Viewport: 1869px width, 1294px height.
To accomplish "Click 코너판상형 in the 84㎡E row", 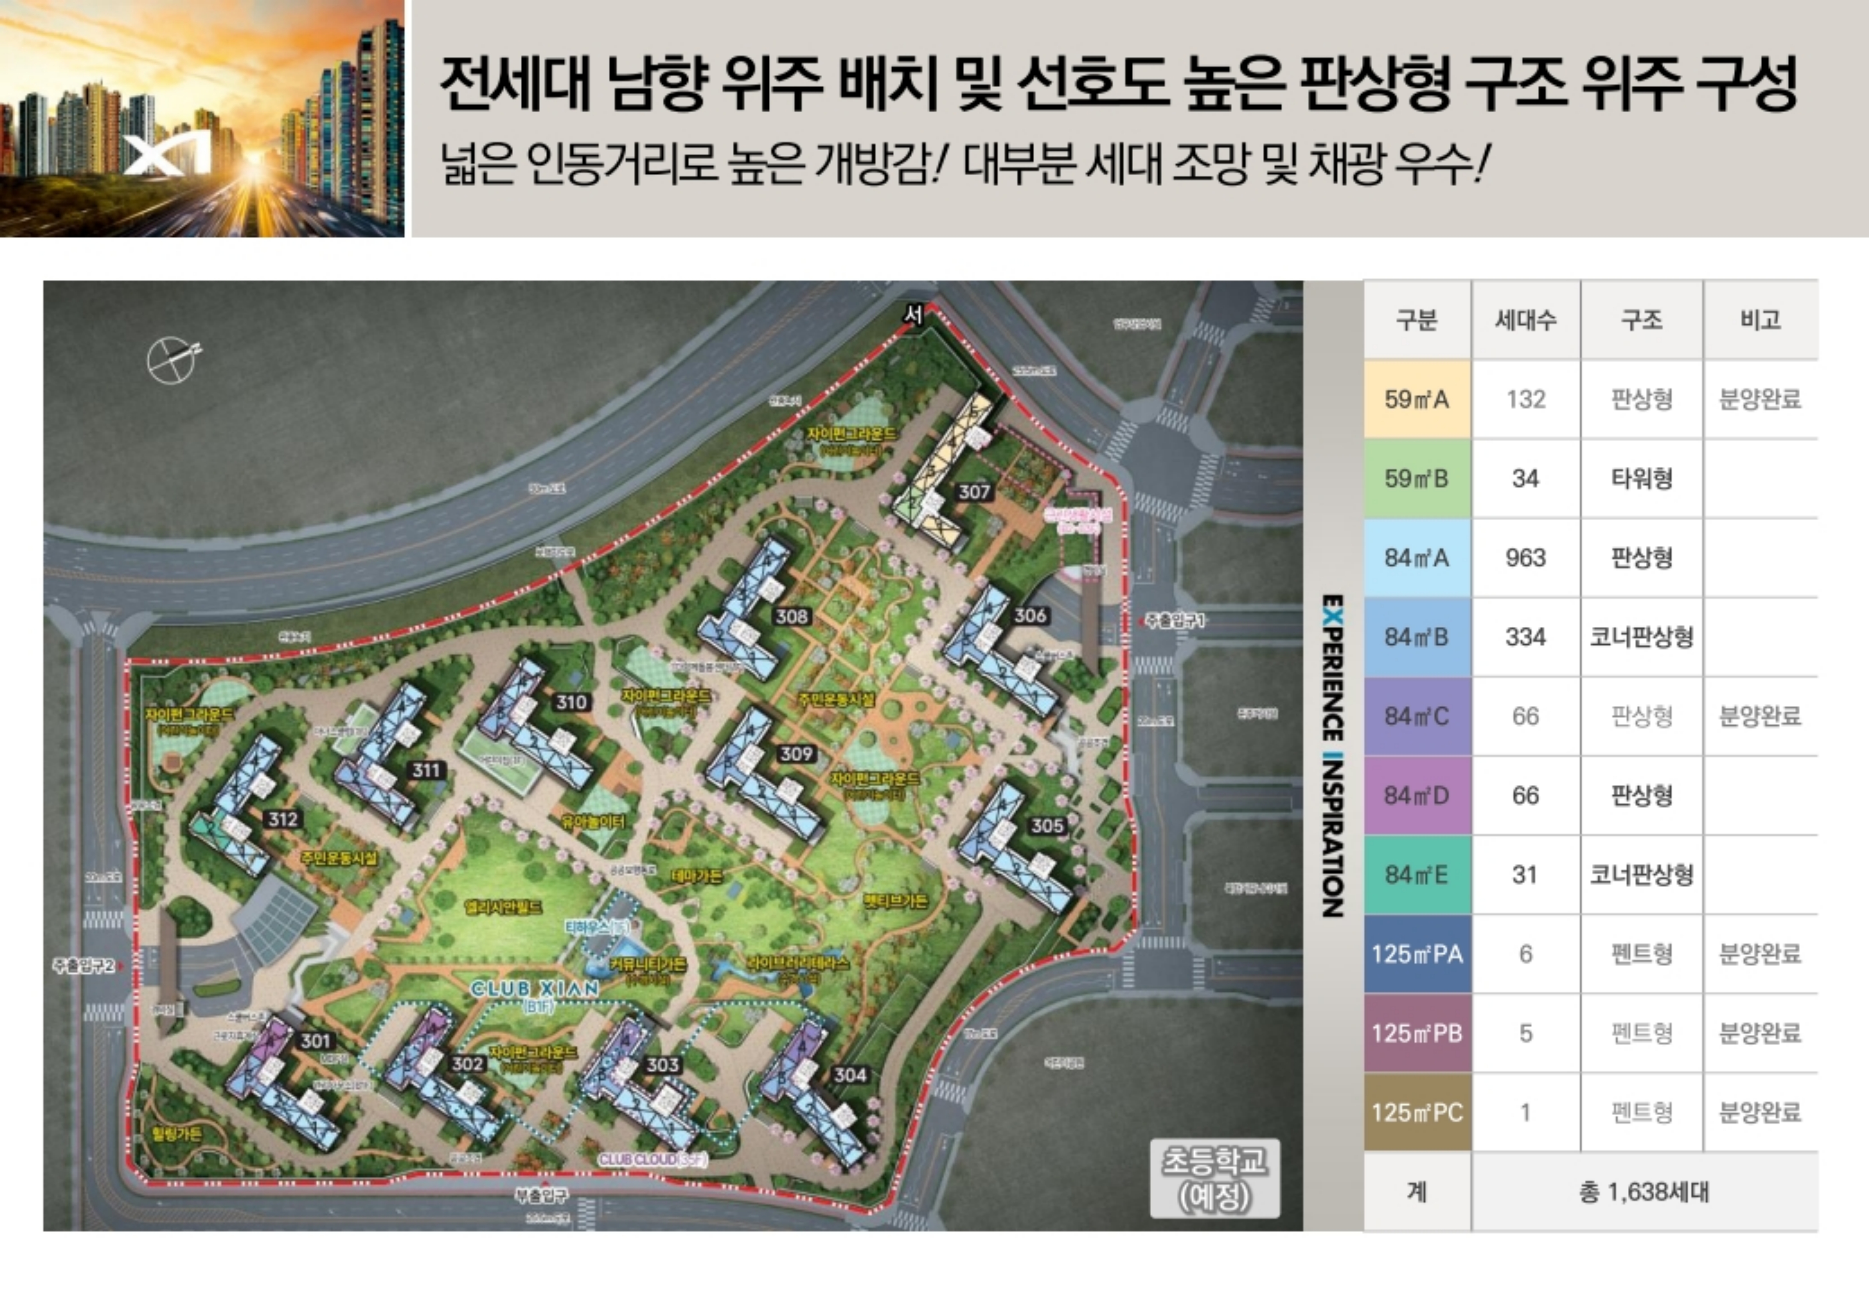I will point(1642,875).
